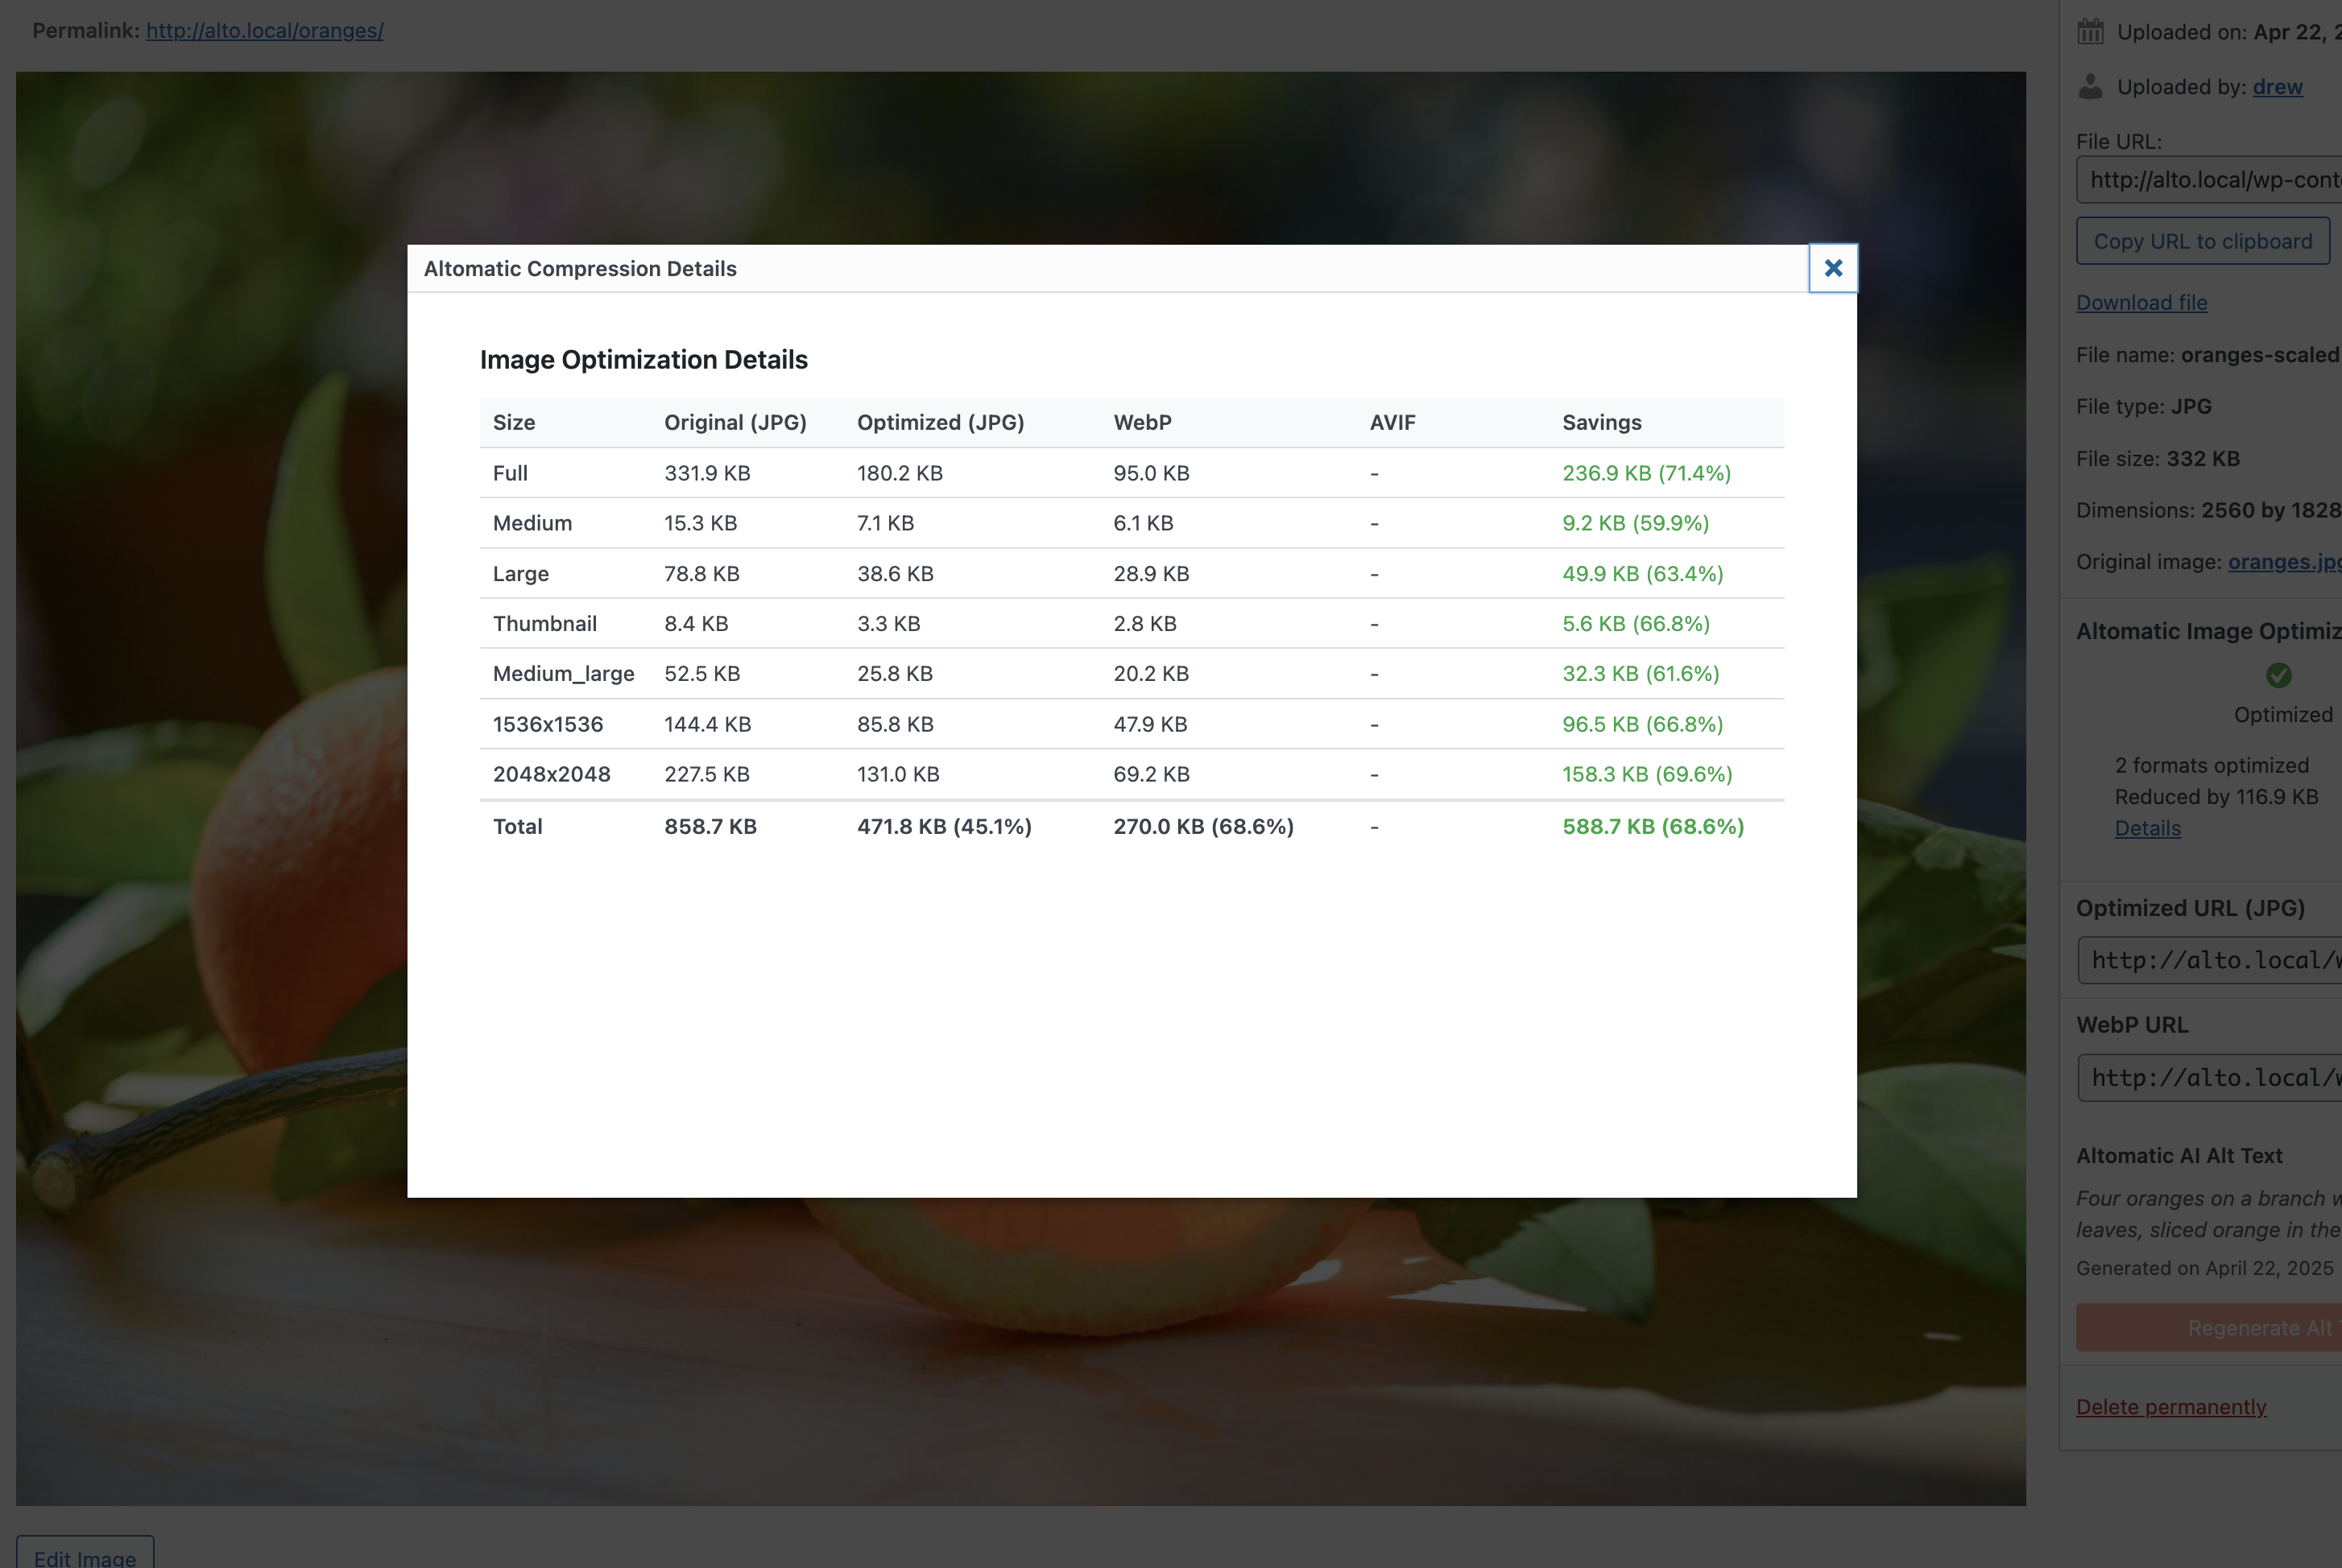Open uploader profile link drew
Image resolution: width=2342 pixels, height=1568 pixels.
pyautogui.click(x=2277, y=87)
